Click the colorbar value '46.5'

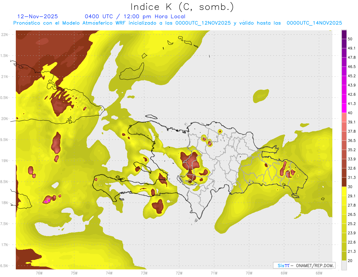click(x=352, y=67)
